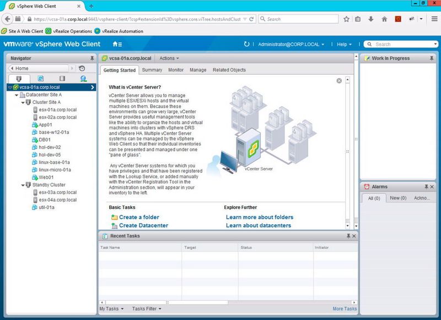Switch to the Manage tab
The width and height of the screenshot is (441, 320).
click(x=198, y=70)
